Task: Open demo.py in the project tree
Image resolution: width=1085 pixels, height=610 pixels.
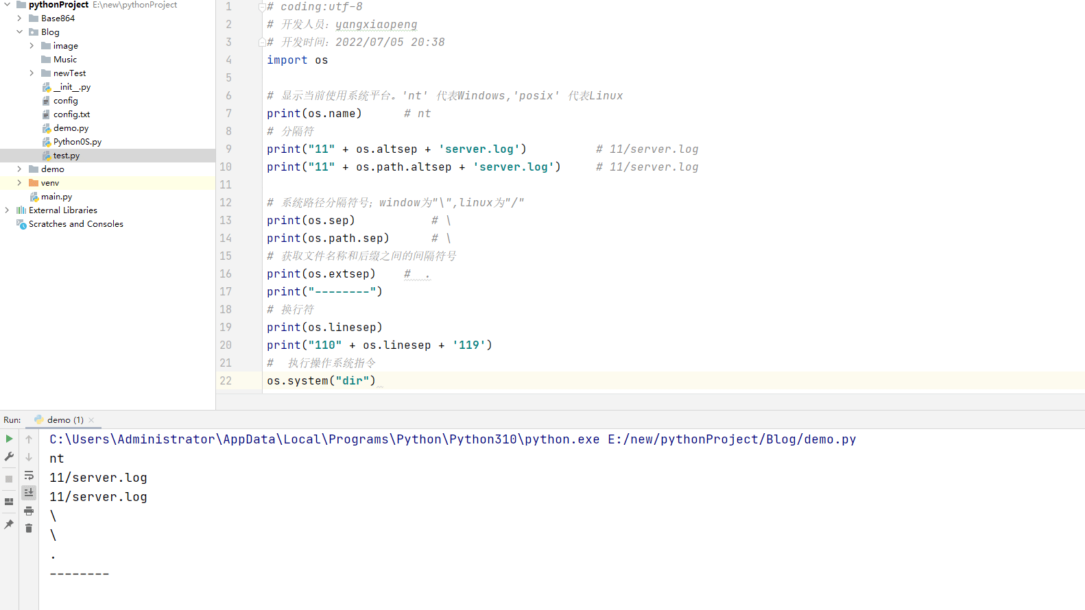Action: point(71,128)
